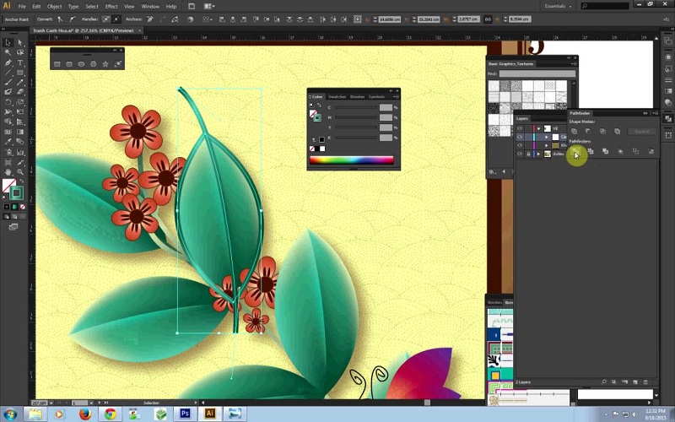Pick the Pen tool
Screen dimensions: 675x422
[8, 63]
